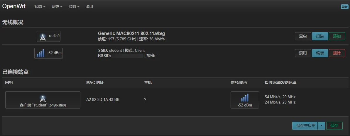Click the 保存 save button
Viewport: 350px width, 136px height.
334,126
